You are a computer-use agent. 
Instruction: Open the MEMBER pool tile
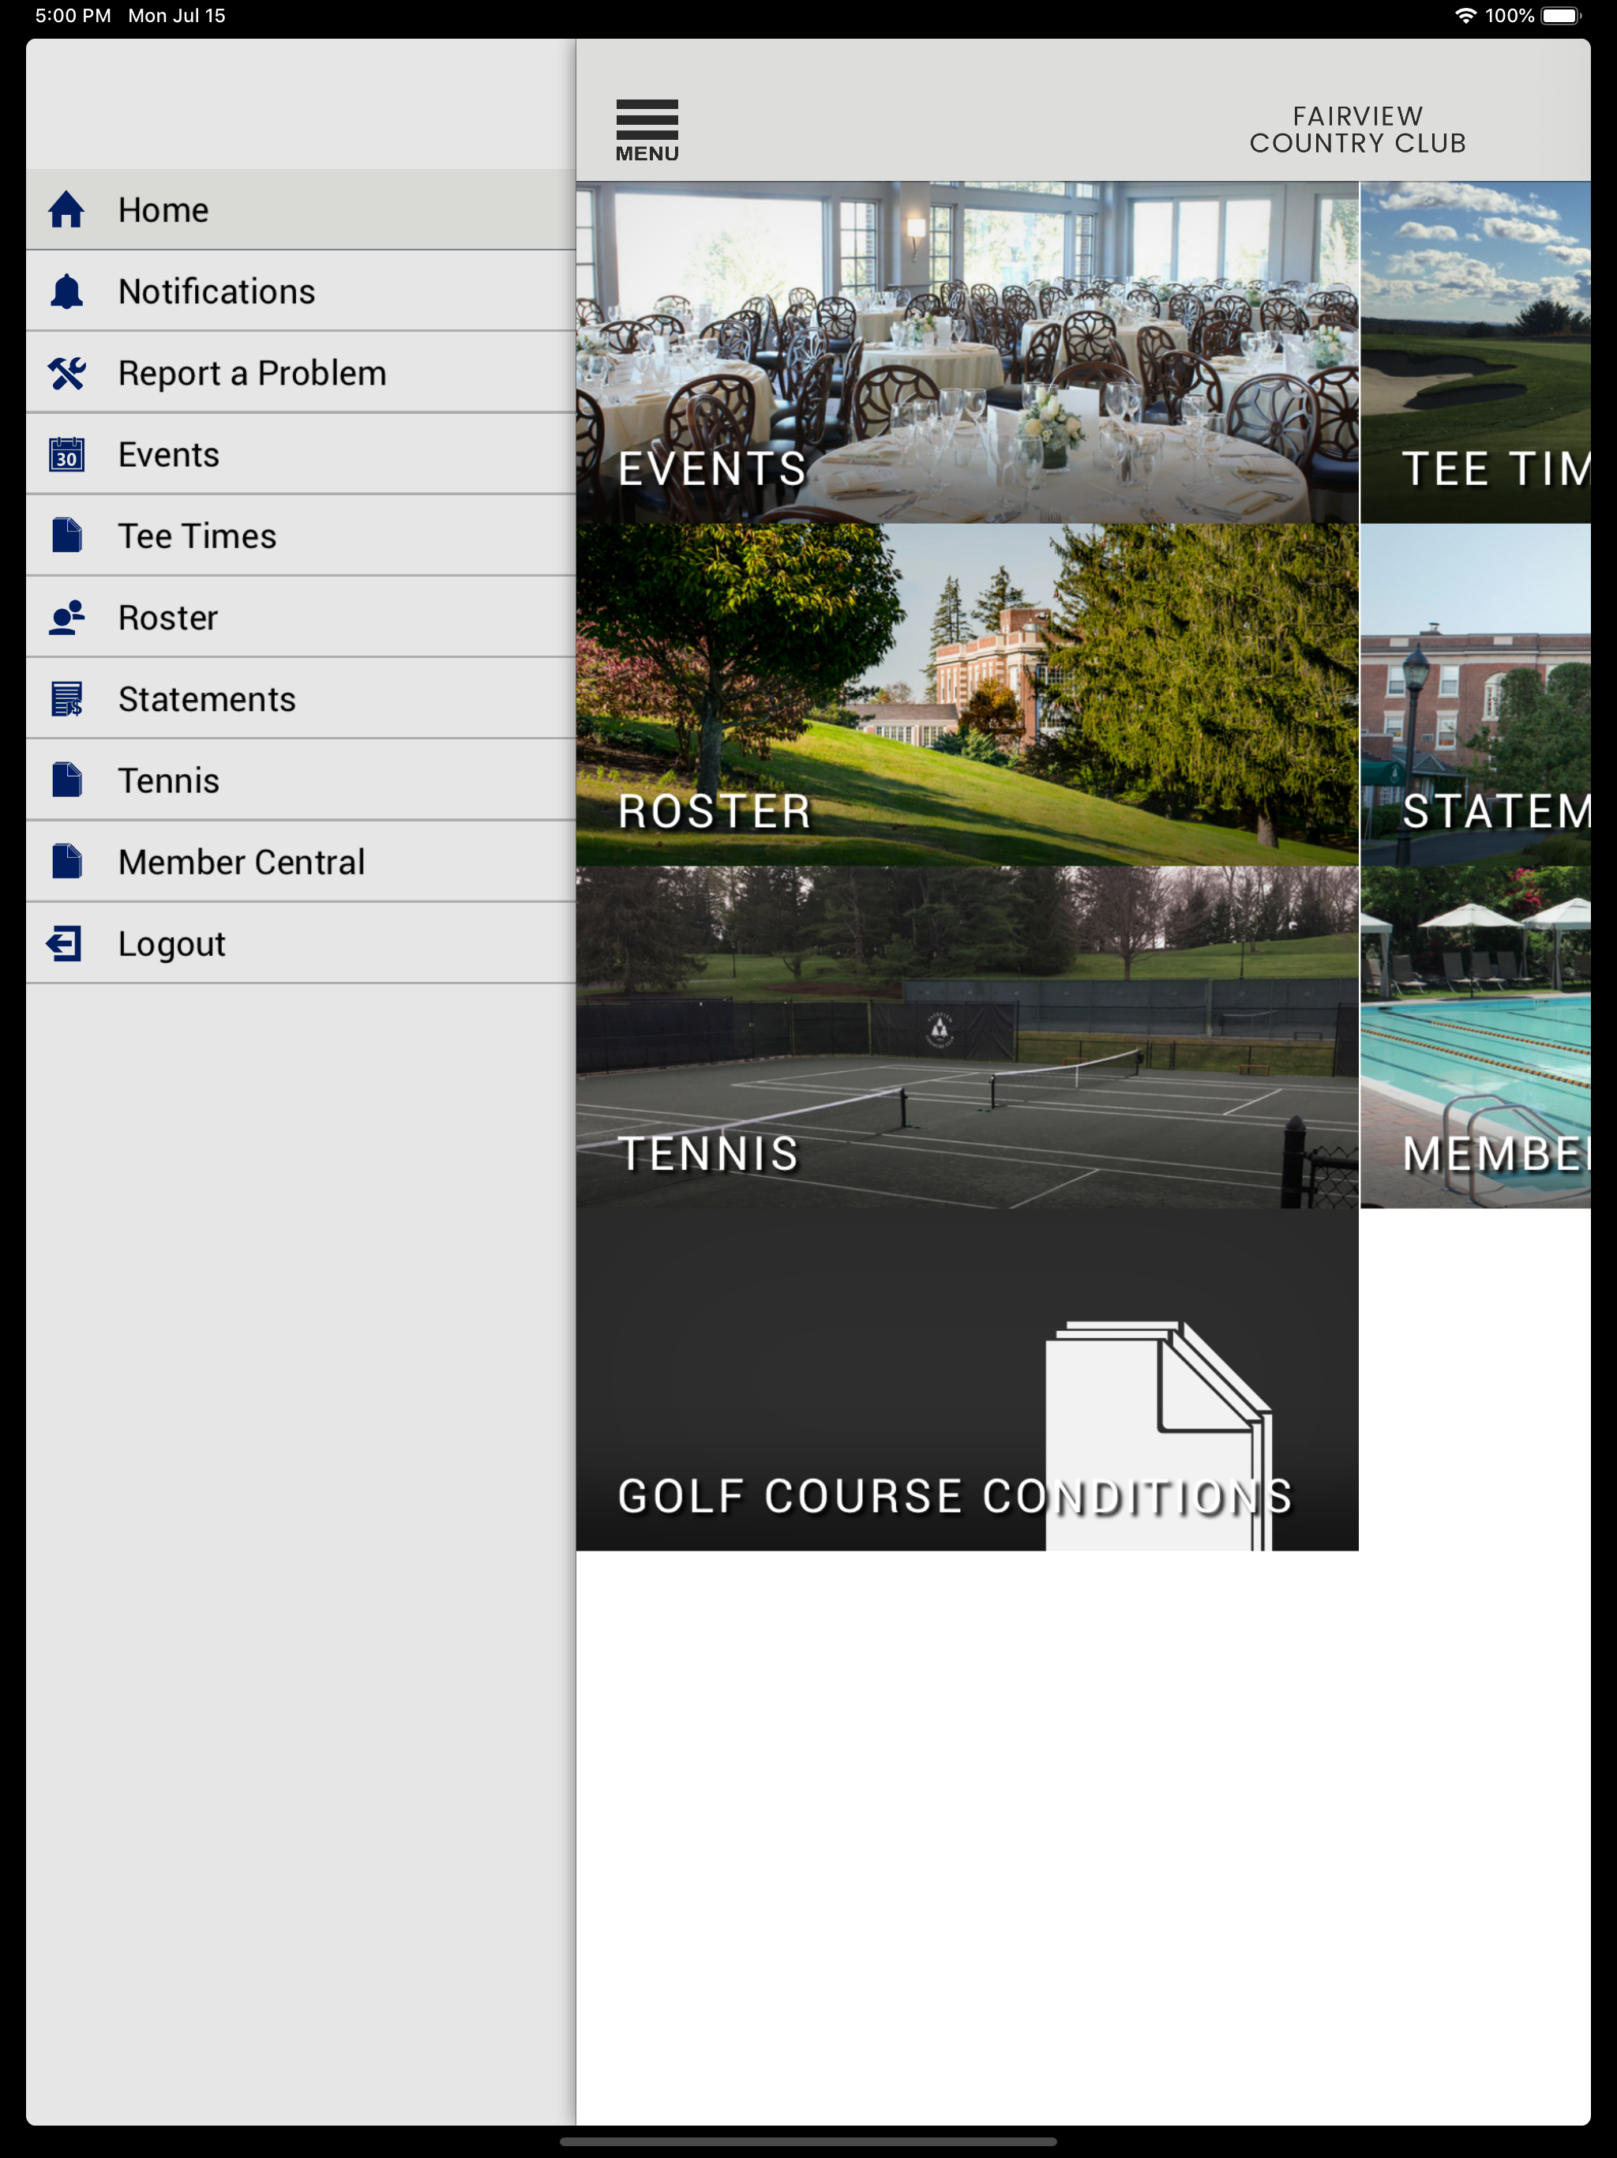coord(1476,1037)
